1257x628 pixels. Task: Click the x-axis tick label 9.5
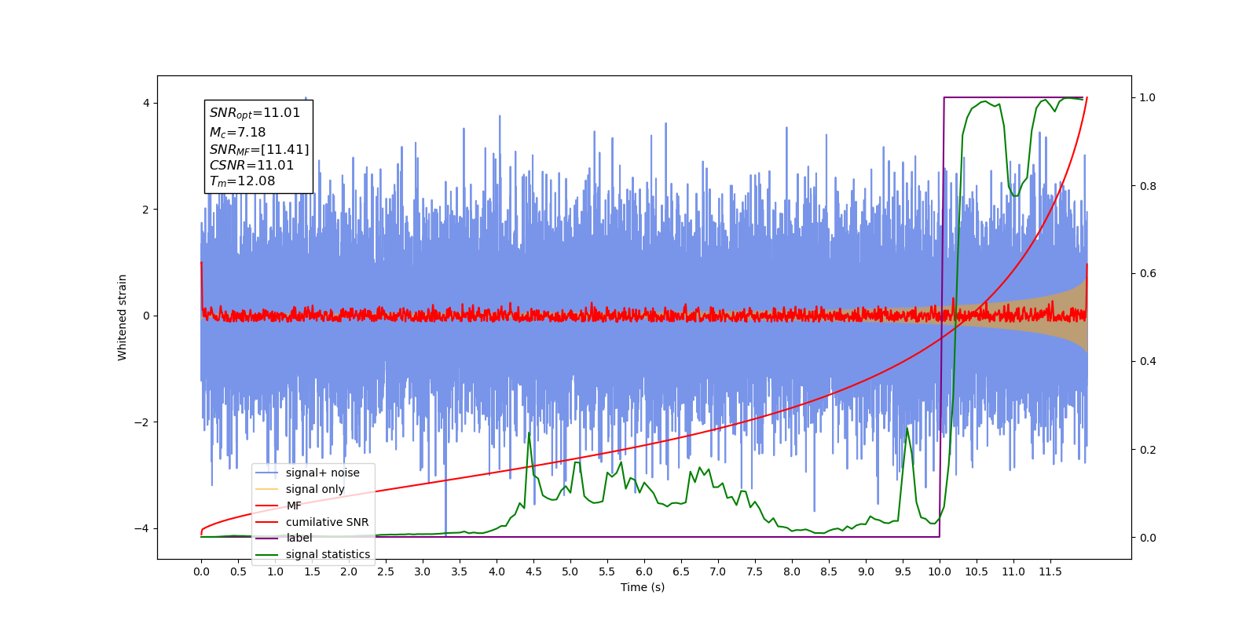tap(903, 571)
